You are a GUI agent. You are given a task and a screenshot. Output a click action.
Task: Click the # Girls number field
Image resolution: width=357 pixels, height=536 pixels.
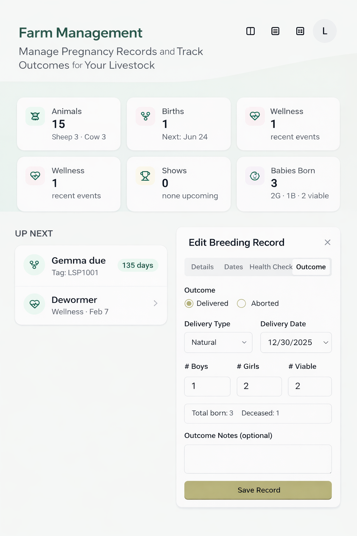259,386
